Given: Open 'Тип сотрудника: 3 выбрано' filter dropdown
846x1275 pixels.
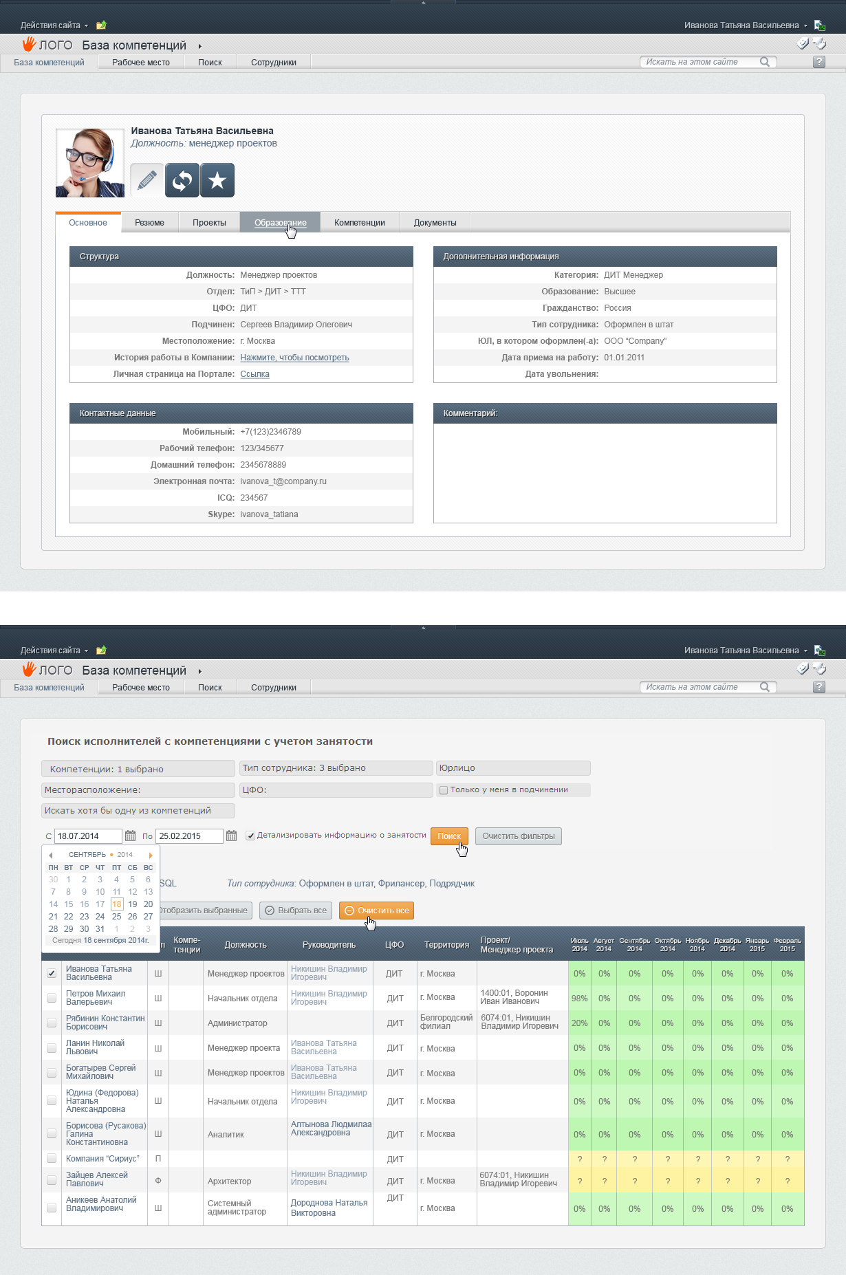Looking at the screenshot, I should [x=336, y=768].
